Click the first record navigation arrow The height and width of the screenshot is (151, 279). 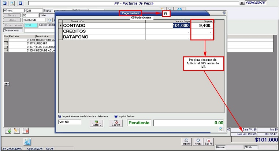click(5, 3)
